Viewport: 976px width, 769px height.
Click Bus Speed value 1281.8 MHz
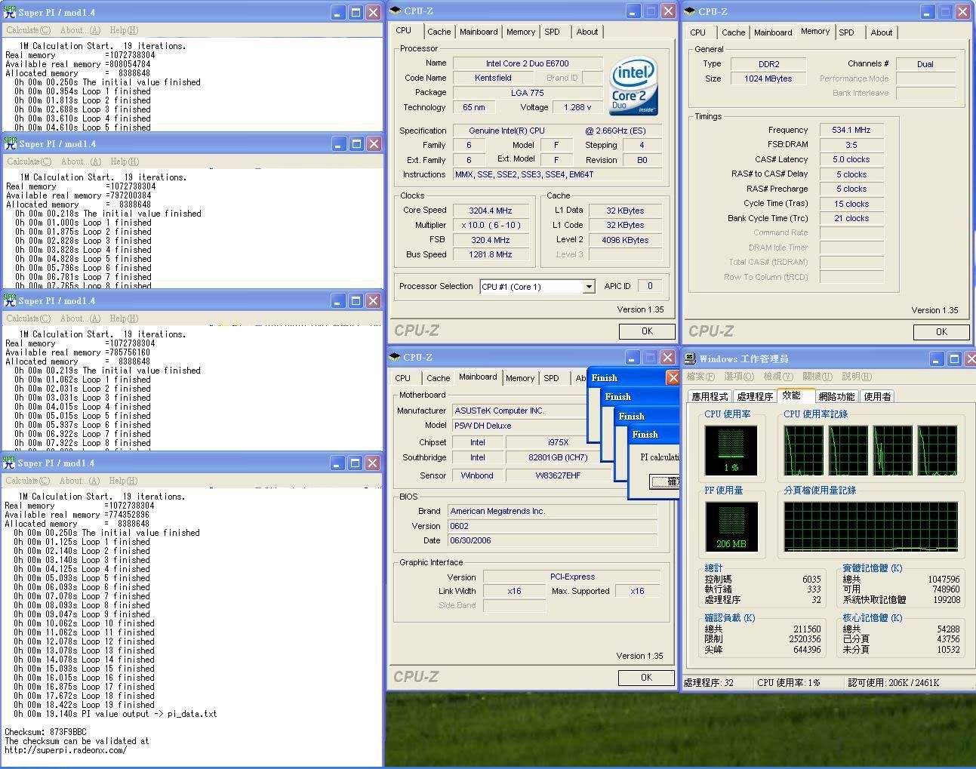point(491,254)
